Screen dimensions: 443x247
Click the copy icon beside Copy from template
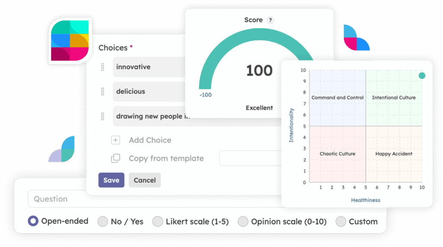[115, 158]
